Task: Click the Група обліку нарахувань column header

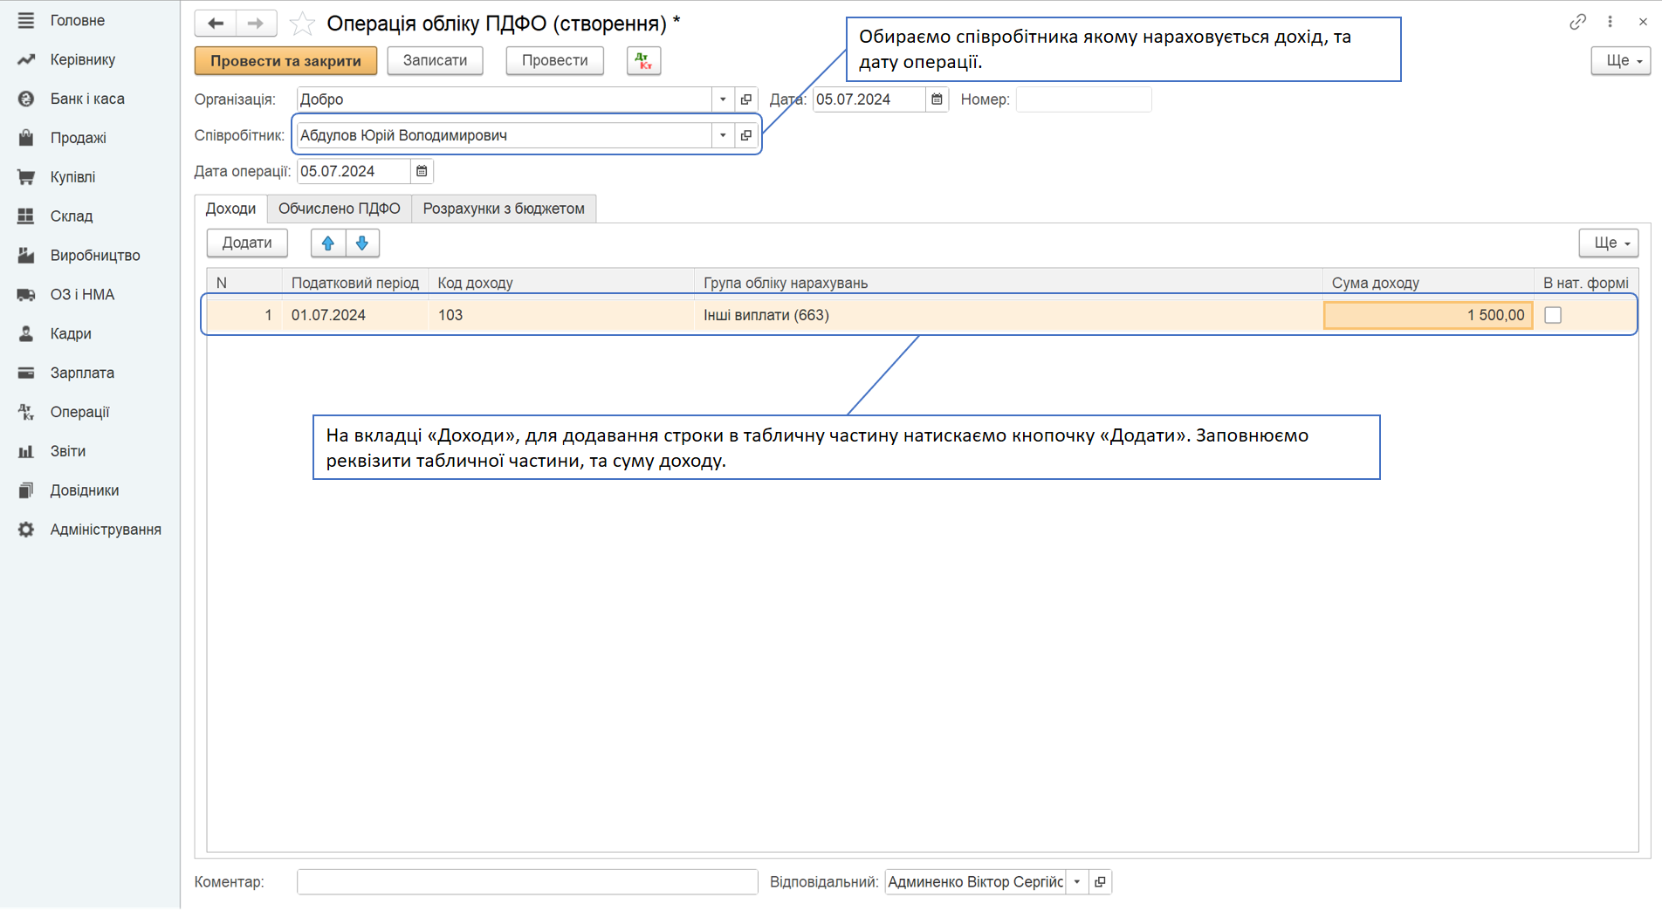Action: (x=1008, y=283)
